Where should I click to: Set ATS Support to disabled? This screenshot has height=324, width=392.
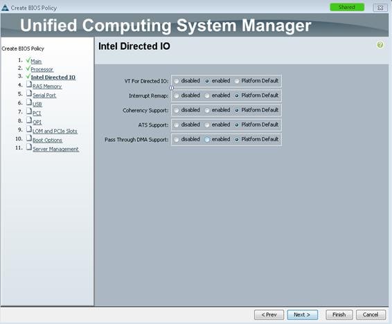(x=177, y=125)
